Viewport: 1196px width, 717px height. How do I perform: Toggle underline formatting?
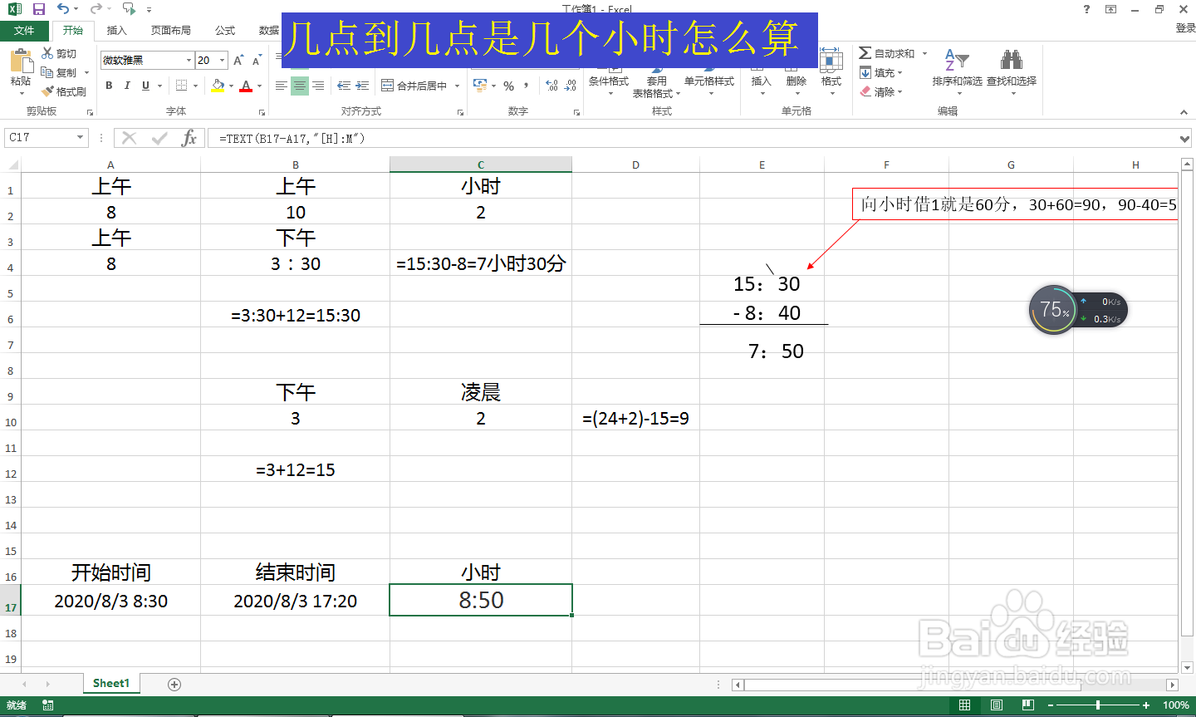pos(145,86)
